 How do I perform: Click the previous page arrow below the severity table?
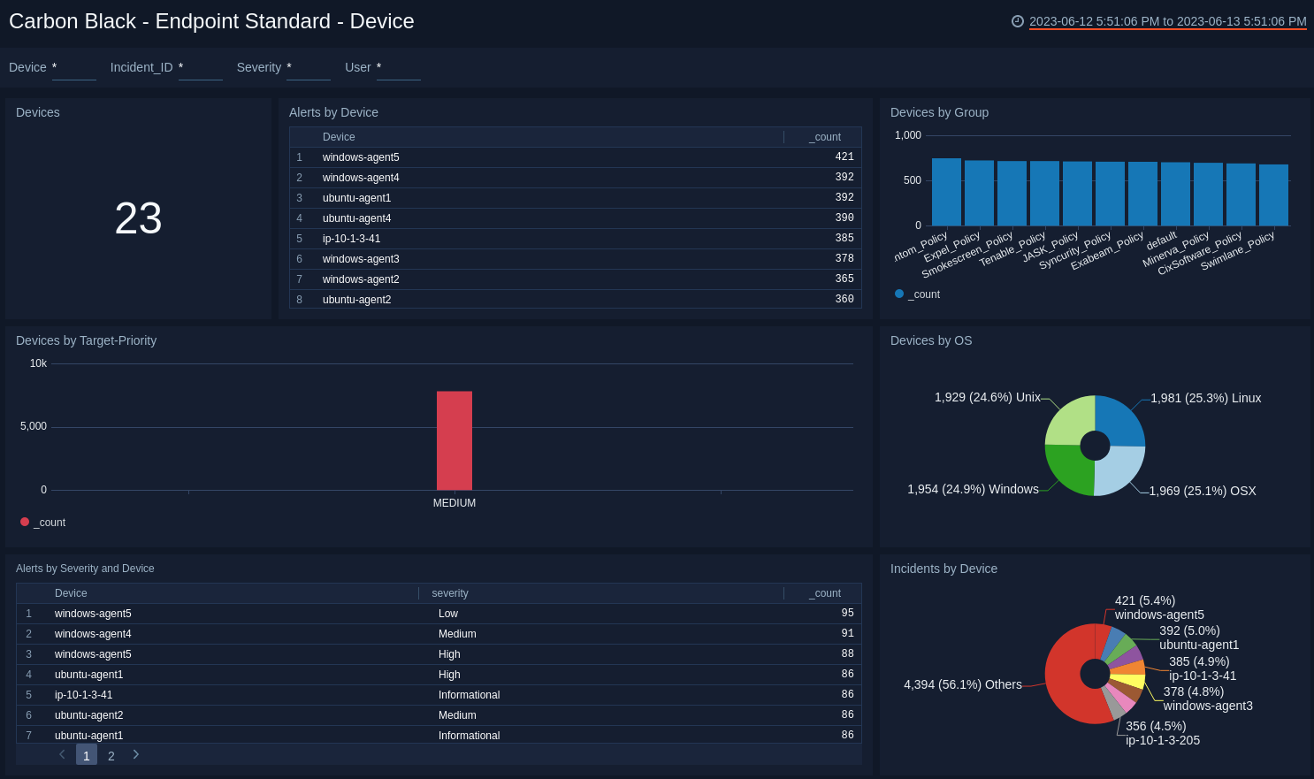61,755
